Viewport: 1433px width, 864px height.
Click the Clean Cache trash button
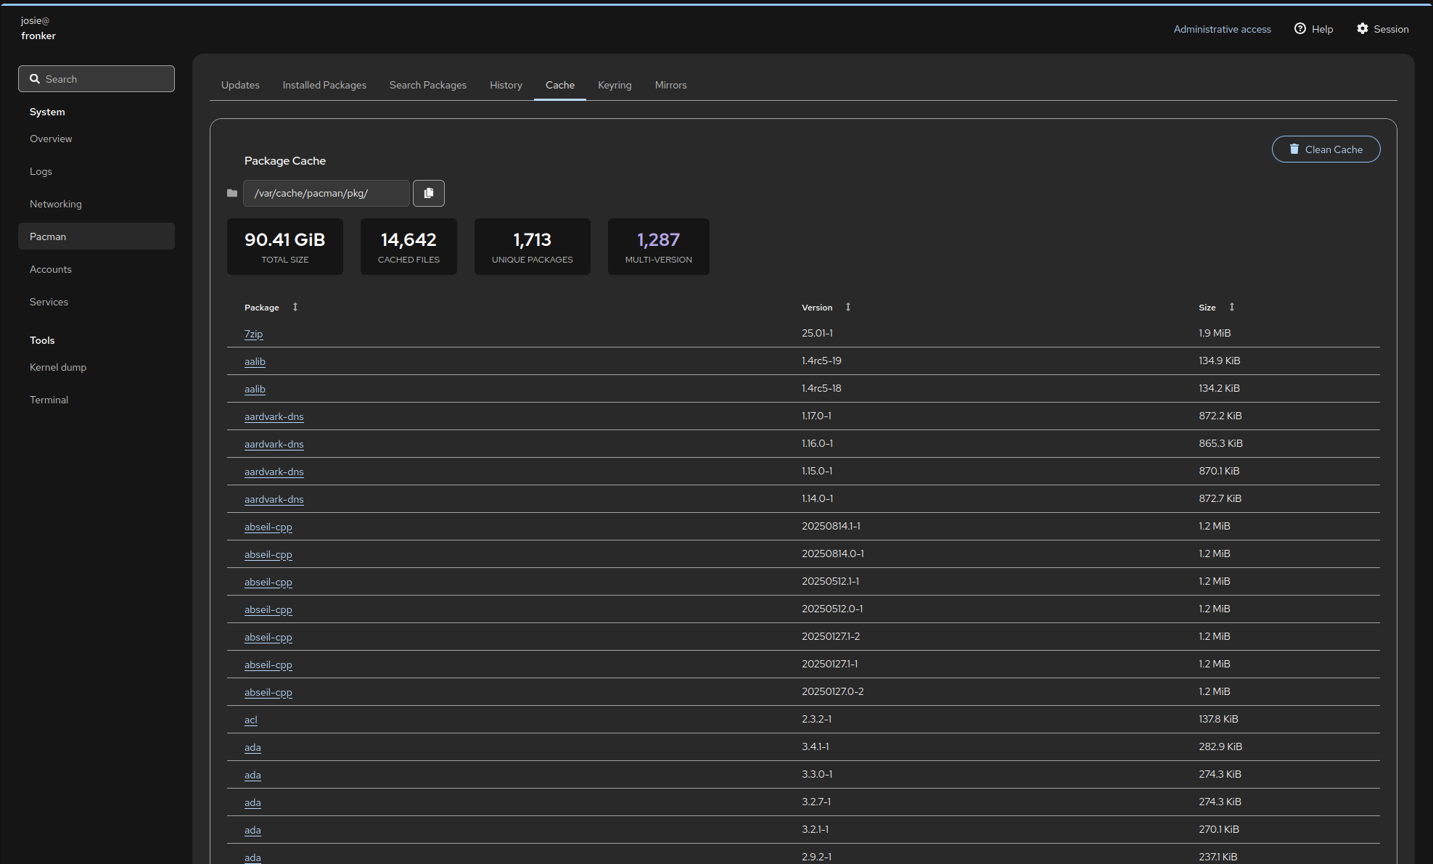point(1326,149)
